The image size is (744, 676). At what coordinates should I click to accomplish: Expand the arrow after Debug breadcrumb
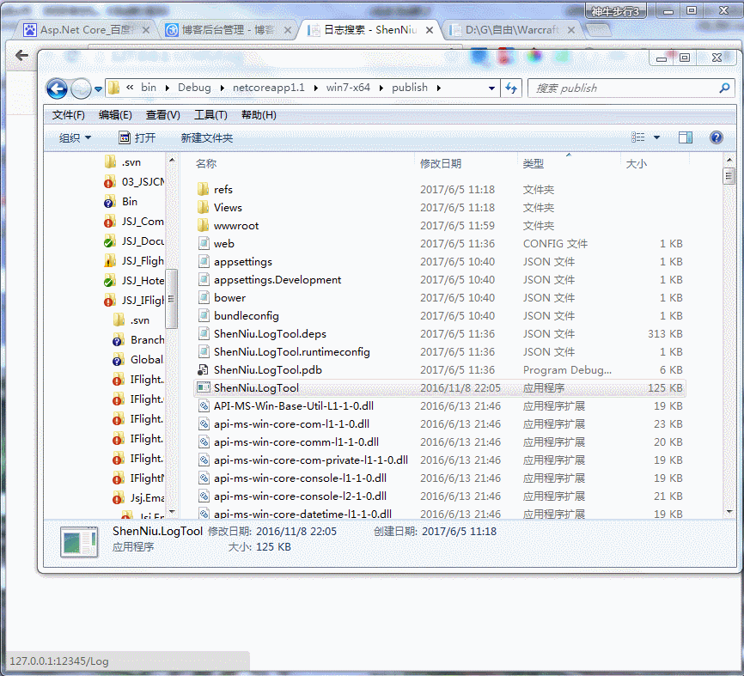(x=222, y=88)
